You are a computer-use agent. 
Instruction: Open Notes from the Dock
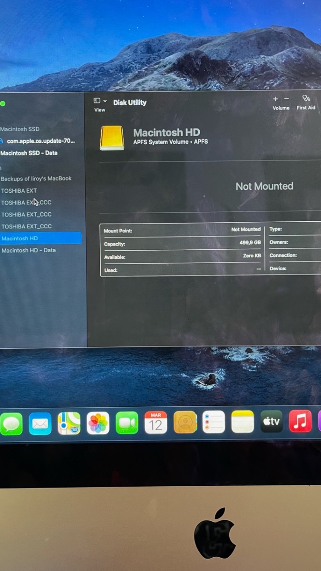(x=243, y=422)
